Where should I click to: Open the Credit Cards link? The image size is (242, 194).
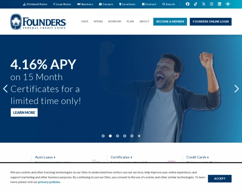(198, 157)
